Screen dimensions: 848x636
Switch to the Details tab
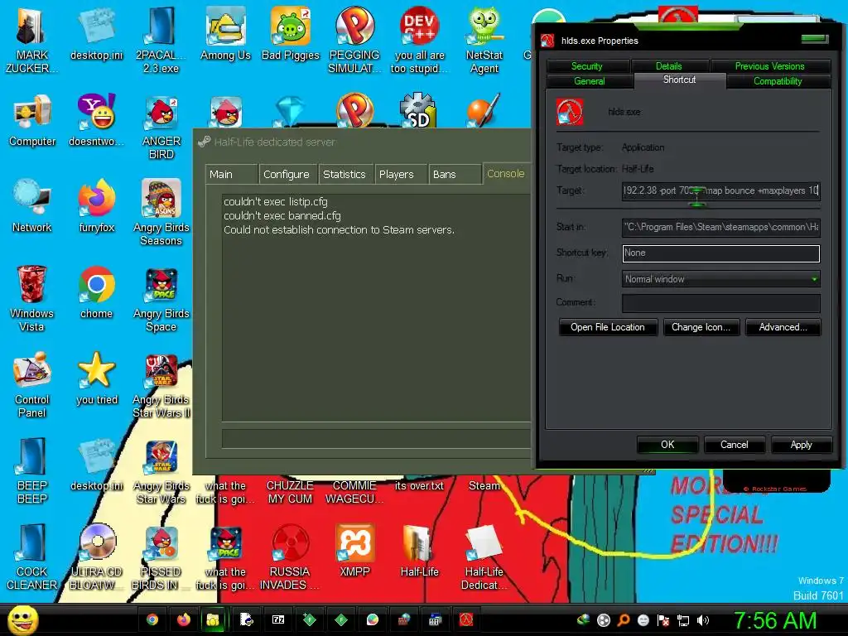(669, 66)
